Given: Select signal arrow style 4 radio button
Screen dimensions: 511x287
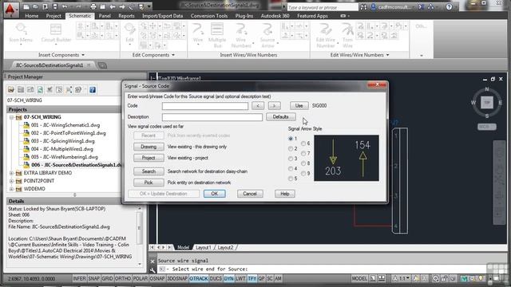Looking at the screenshot, I should (291, 168).
